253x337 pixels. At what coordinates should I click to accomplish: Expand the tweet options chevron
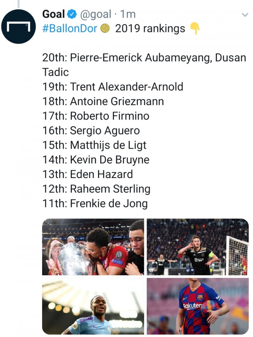(245, 15)
